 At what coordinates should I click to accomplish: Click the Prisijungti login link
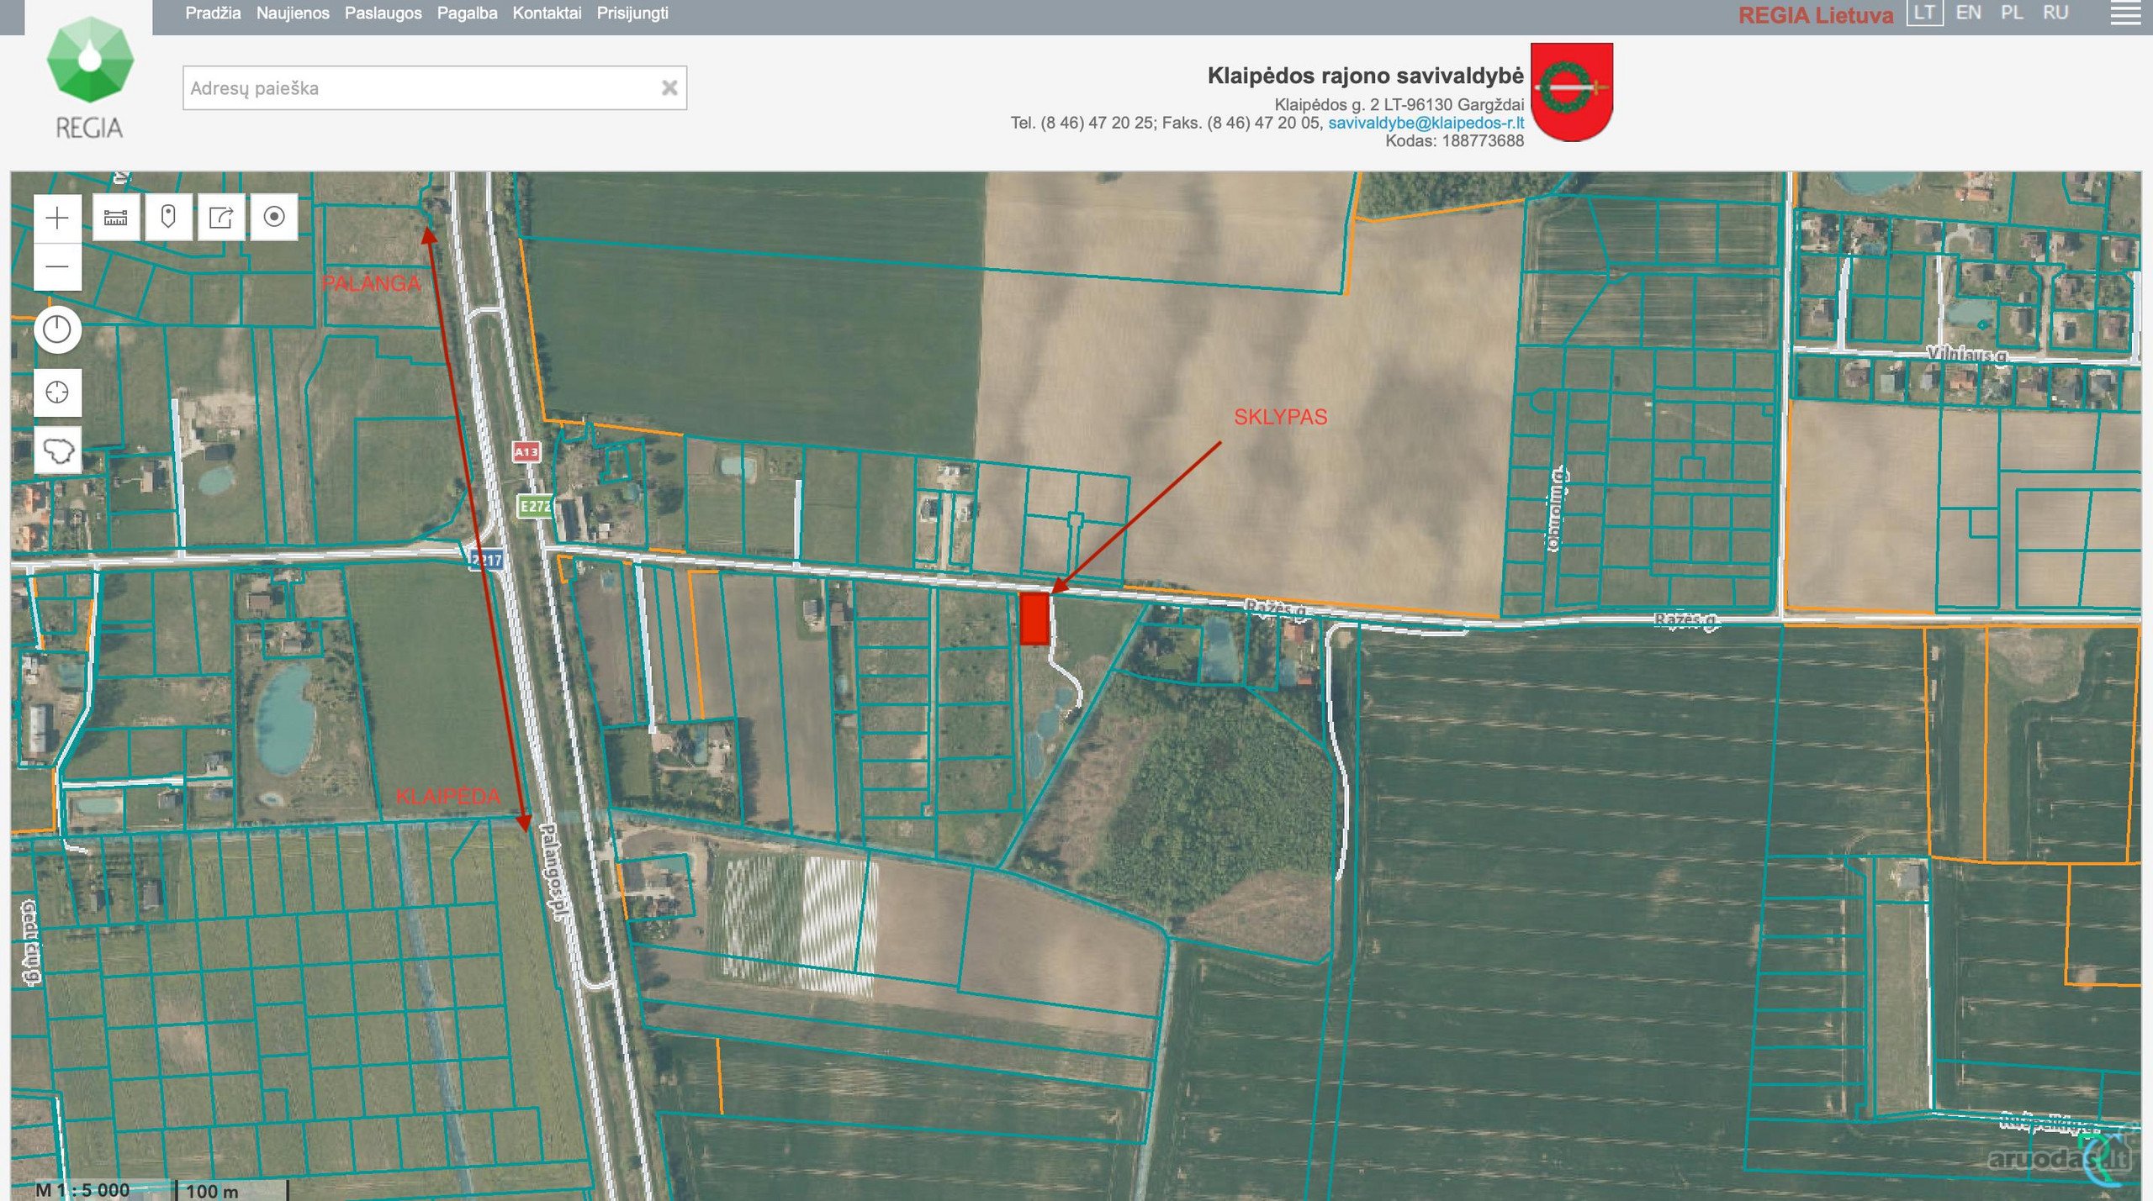click(x=632, y=13)
